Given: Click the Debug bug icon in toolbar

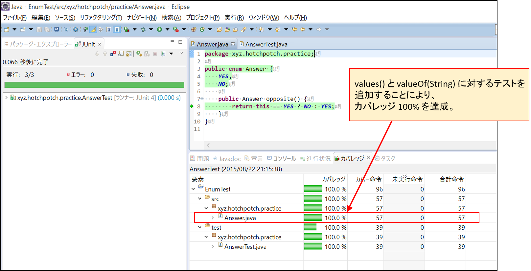Looking at the screenshot, I should tap(143, 30).
